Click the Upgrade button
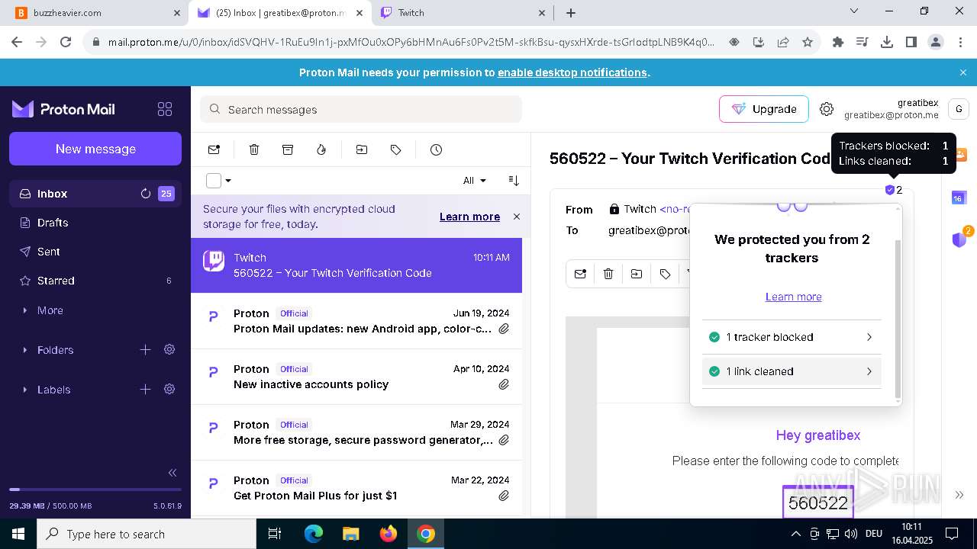This screenshot has height=549, width=977. click(763, 109)
